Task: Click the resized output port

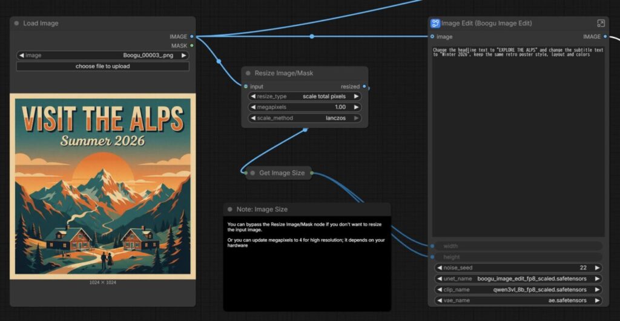Action: [x=364, y=87]
